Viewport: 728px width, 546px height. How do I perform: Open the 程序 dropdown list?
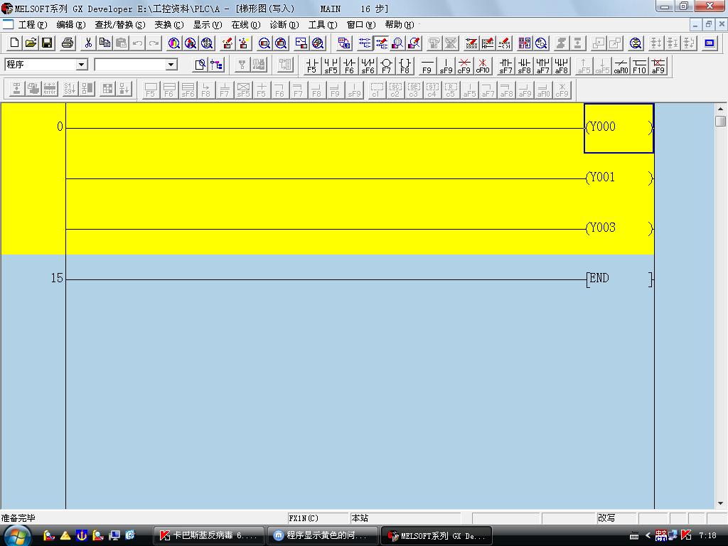pos(81,65)
